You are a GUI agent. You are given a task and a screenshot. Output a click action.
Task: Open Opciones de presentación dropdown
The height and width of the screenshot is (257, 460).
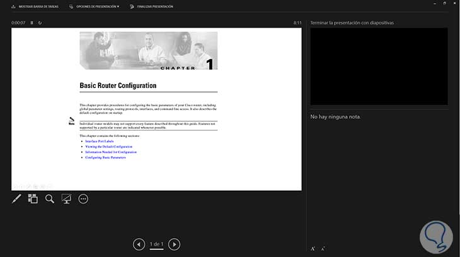(94, 6)
